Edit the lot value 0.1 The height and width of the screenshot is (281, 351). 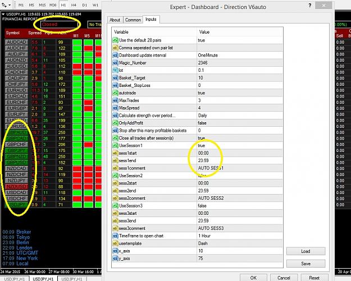click(240, 70)
